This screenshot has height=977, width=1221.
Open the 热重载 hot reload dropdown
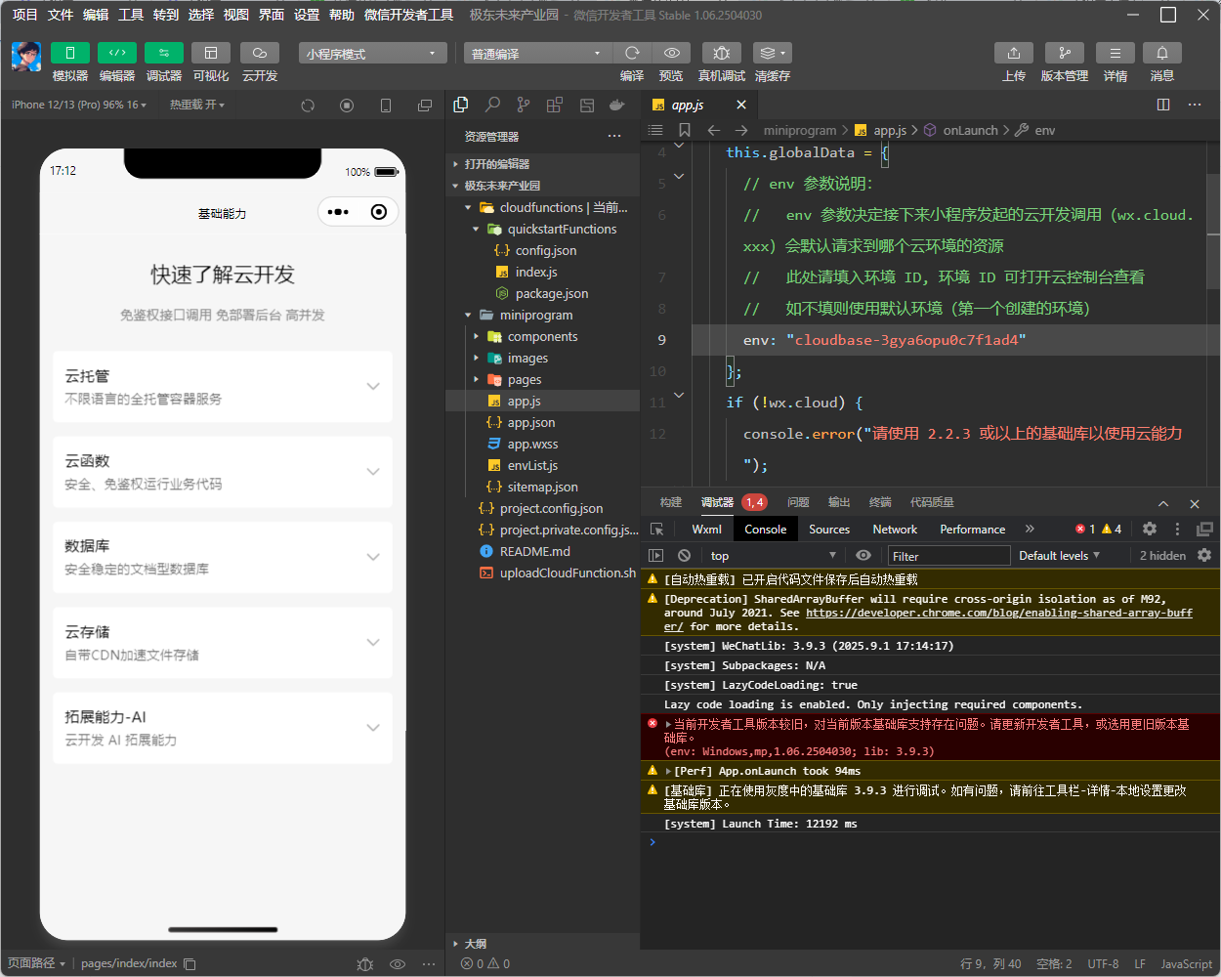pyautogui.click(x=196, y=105)
